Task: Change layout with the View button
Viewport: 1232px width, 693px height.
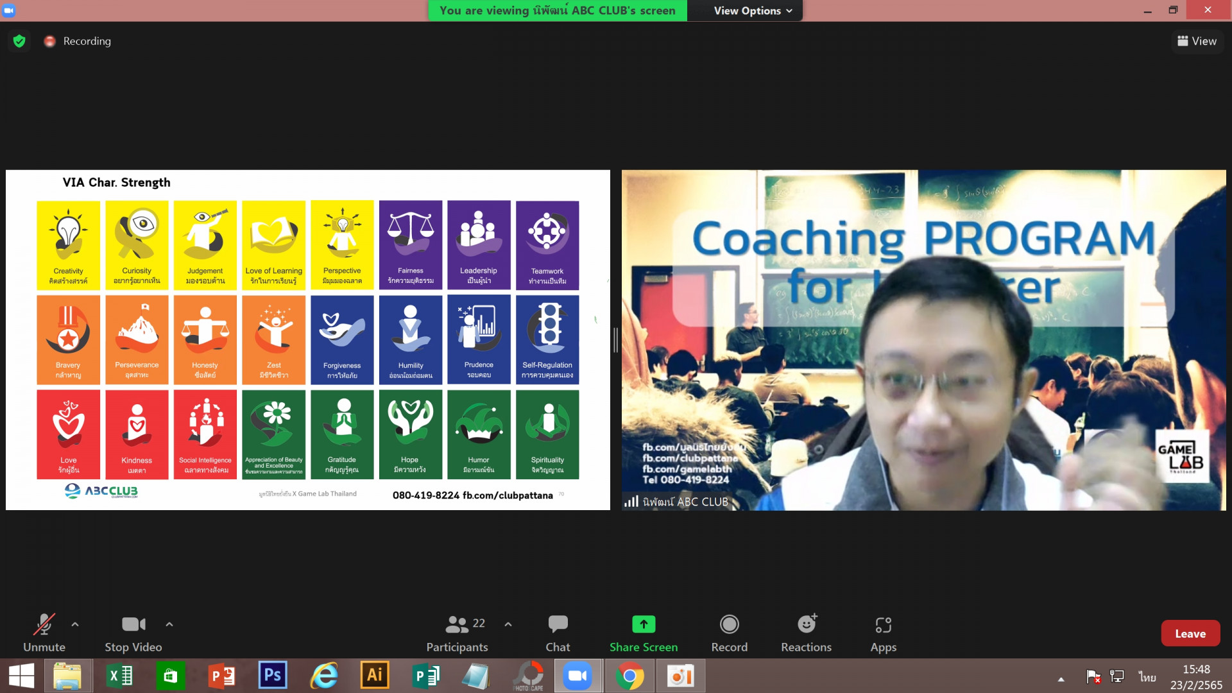Action: point(1197,41)
